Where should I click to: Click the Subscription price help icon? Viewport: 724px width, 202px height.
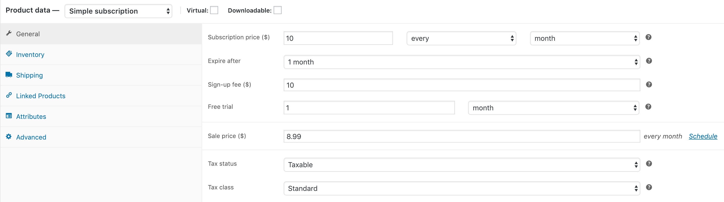point(648,37)
